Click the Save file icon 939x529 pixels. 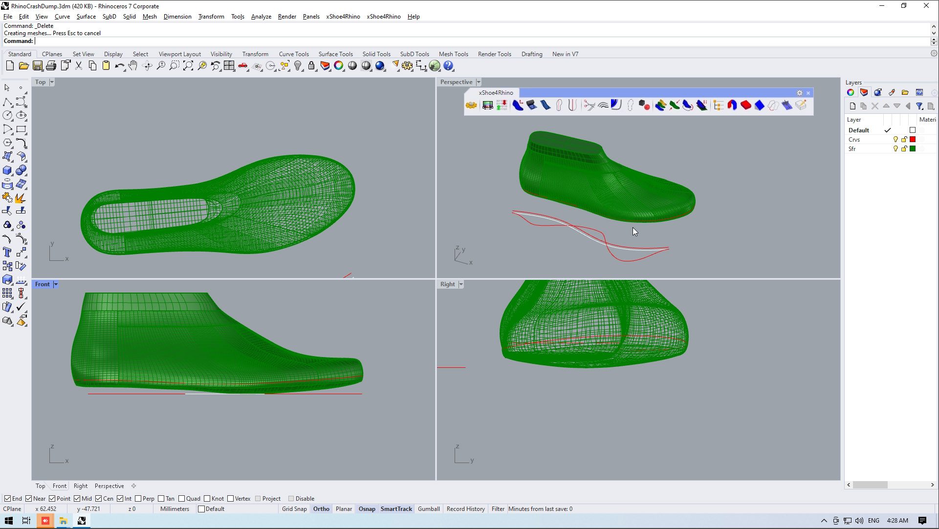(x=37, y=66)
